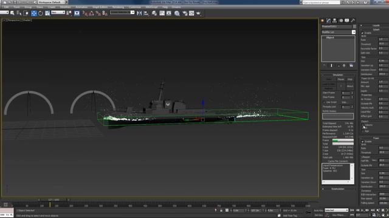
Task: Open the Schematic View toolbar icon
Action: pyautogui.click(x=169, y=13)
